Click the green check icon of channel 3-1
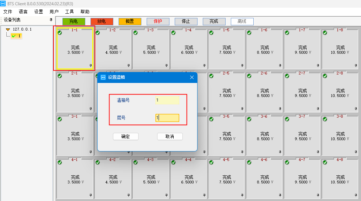 coord(60,119)
